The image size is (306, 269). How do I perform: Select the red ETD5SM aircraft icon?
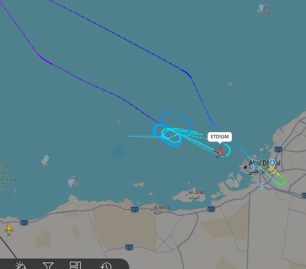click(220, 152)
